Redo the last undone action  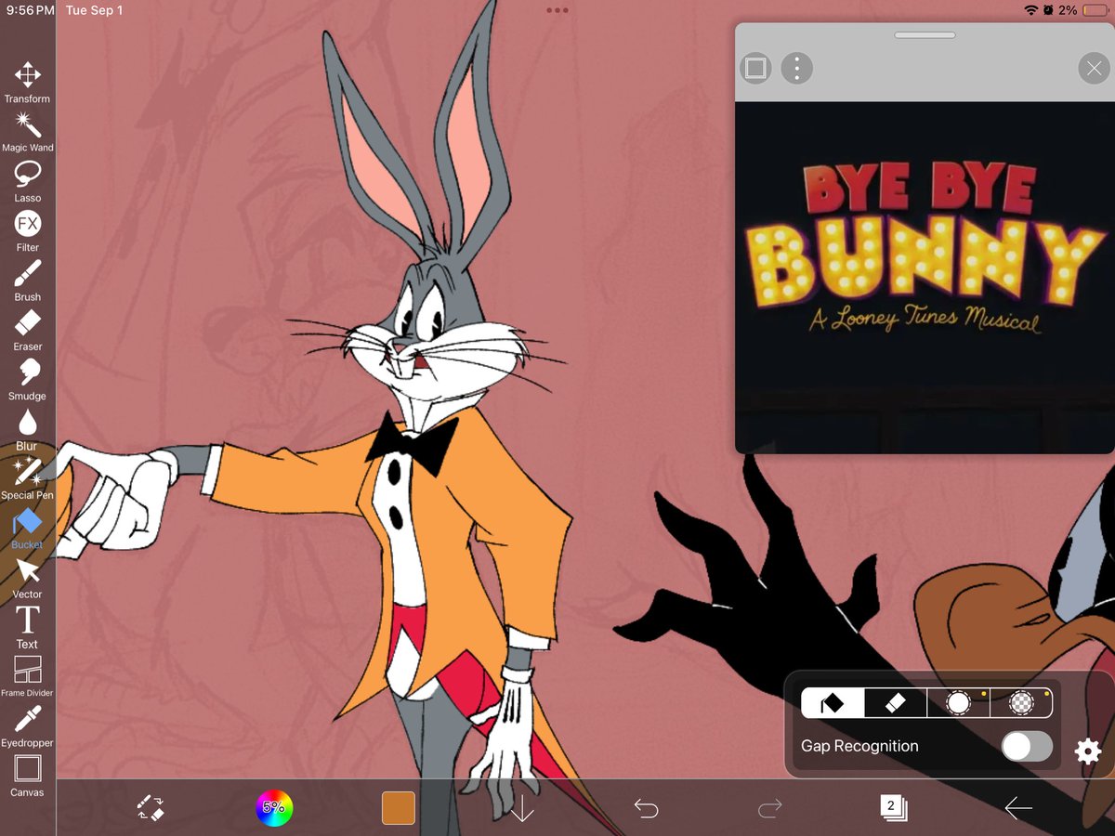[770, 808]
